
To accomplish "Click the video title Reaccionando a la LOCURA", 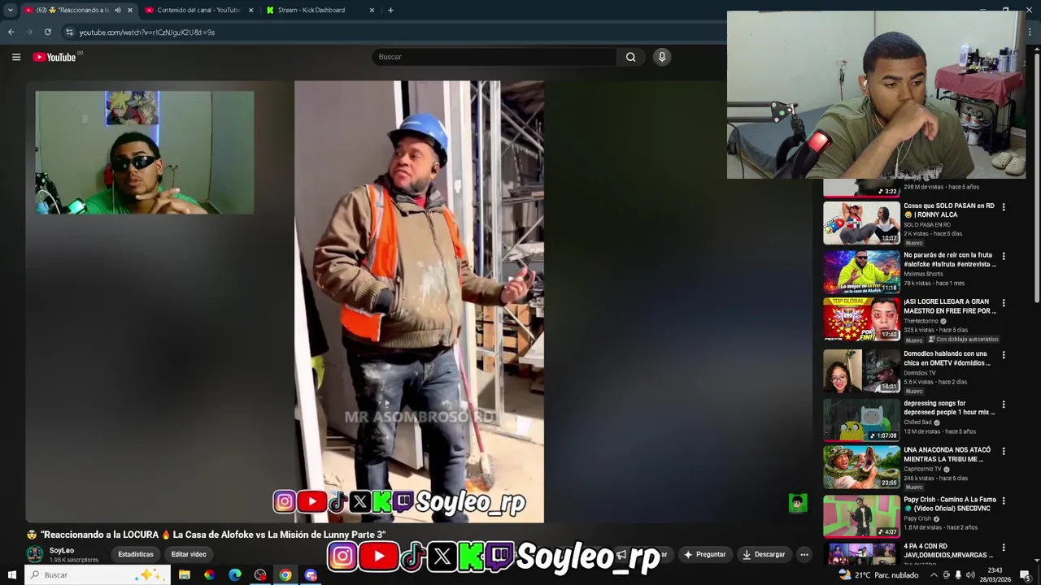I will (207, 535).
